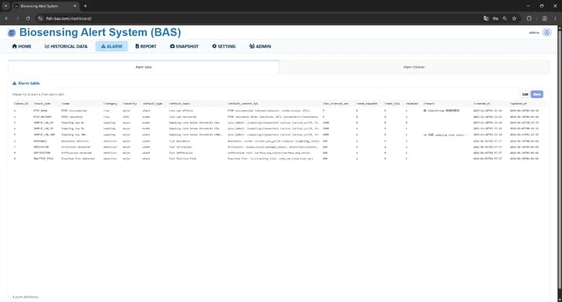Switch to the Alarm table sub-tab
The width and height of the screenshot is (562, 302).
click(x=143, y=67)
